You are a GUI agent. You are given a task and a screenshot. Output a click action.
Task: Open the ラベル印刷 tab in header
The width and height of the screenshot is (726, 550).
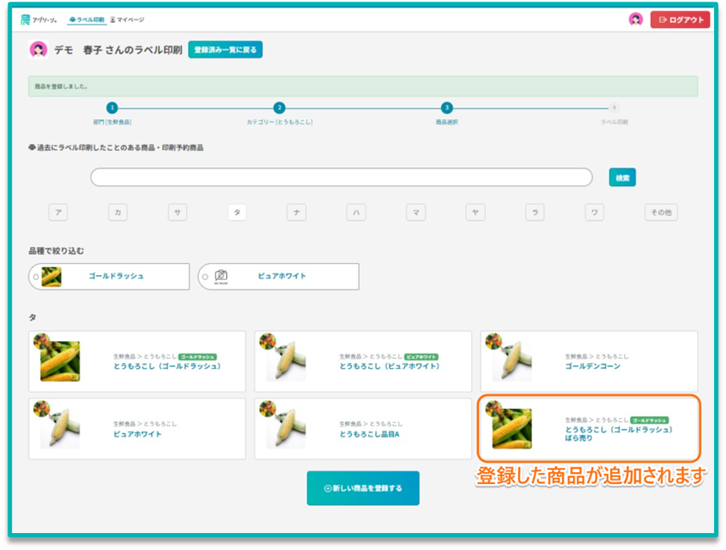coord(86,19)
